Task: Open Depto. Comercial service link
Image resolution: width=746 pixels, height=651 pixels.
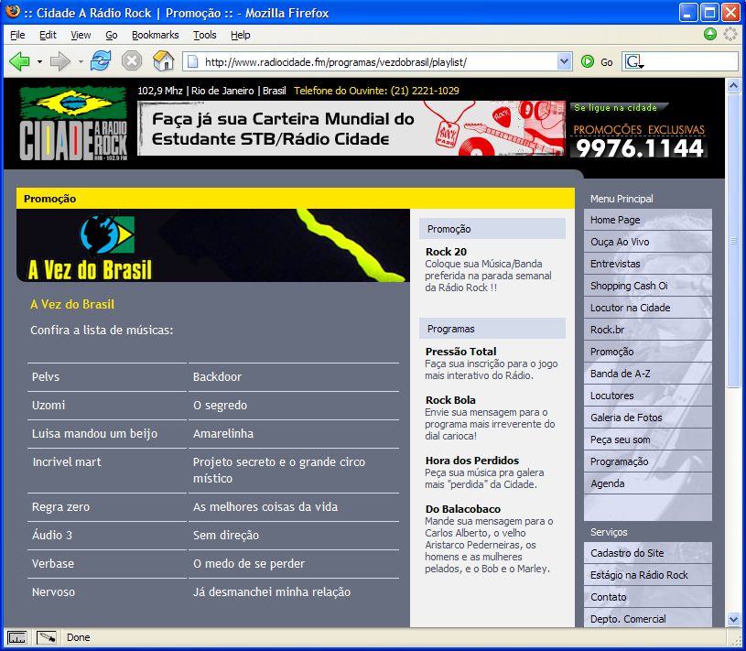Action: pyautogui.click(x=647, y=619)
